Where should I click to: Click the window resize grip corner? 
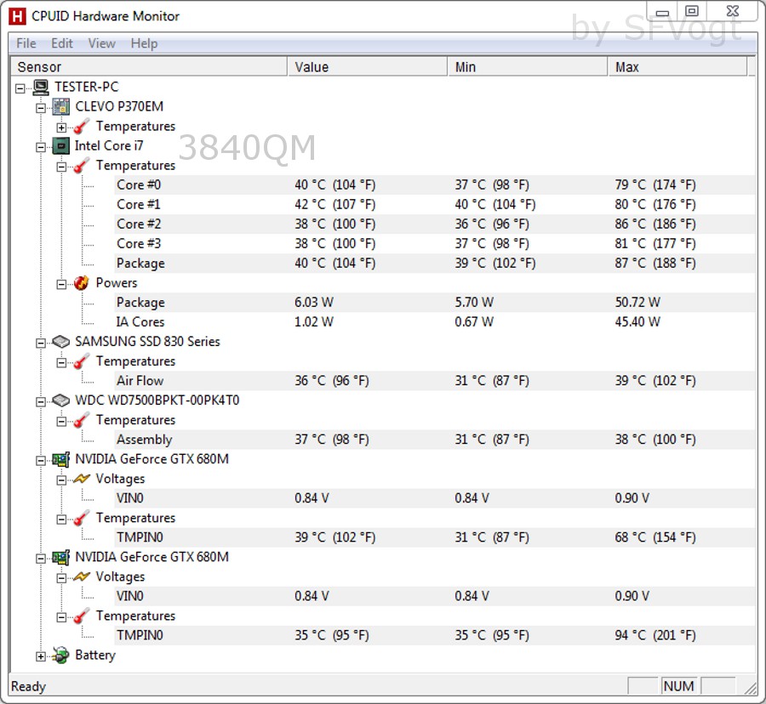pyautogui.click(x=750, y=688)
